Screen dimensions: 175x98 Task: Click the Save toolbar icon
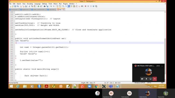point(15,6)
